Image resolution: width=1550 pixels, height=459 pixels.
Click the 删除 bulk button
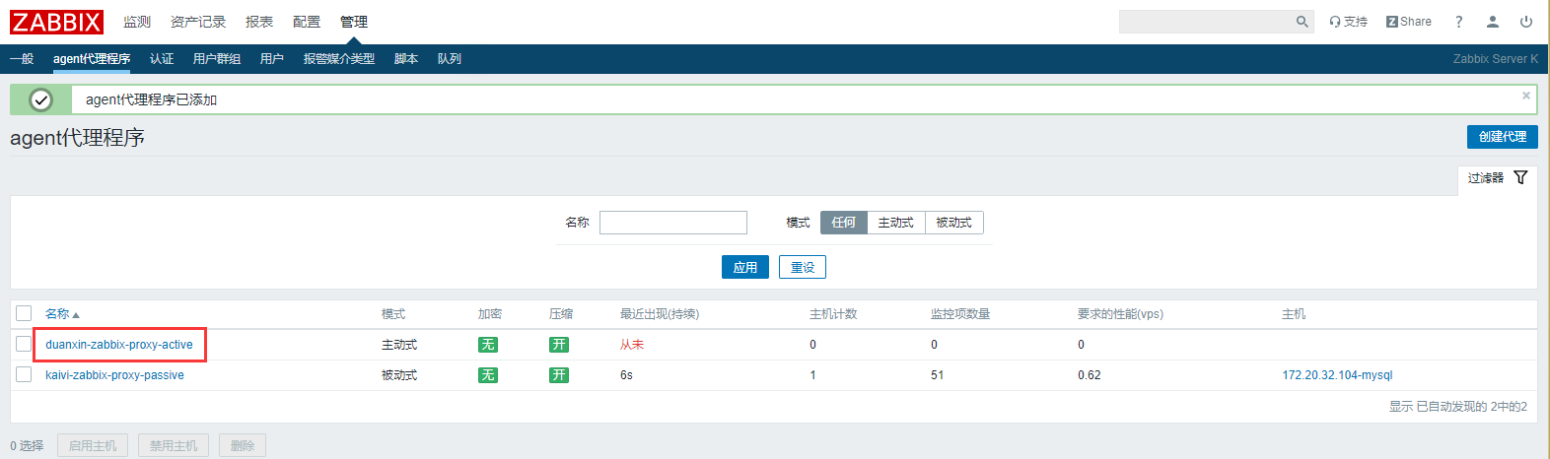(x=243, y=446)
